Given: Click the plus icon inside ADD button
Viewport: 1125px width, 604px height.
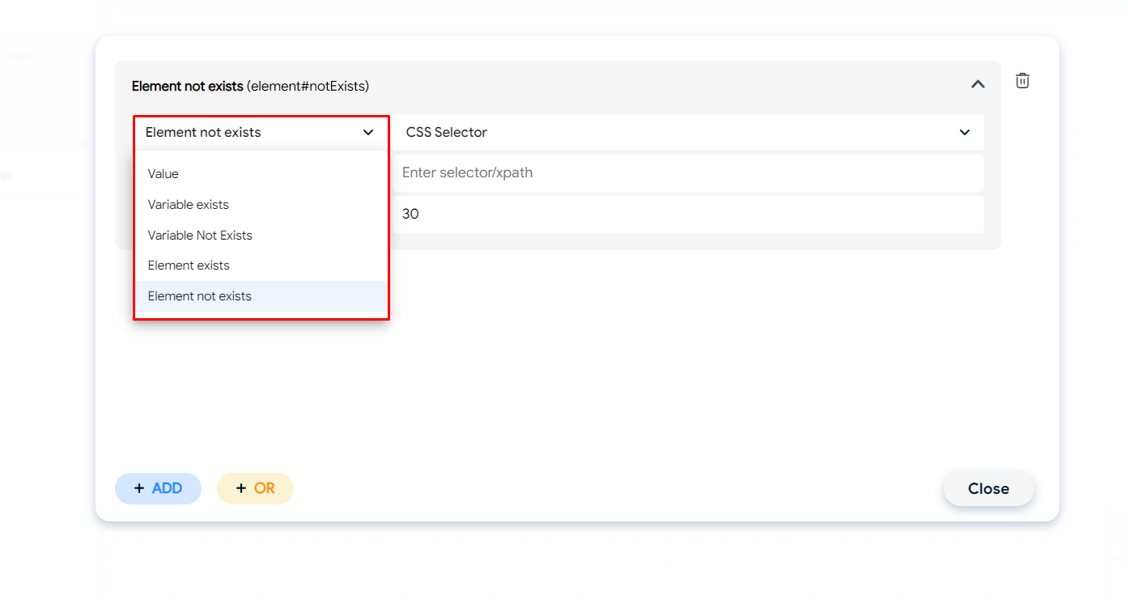Looking at the screenshot, I should [x=139, y=489].
